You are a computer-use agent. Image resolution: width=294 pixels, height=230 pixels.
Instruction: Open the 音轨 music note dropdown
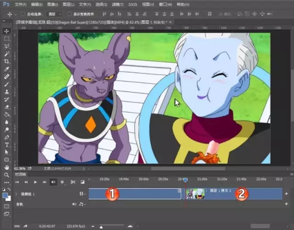click(x=82, y=204)
